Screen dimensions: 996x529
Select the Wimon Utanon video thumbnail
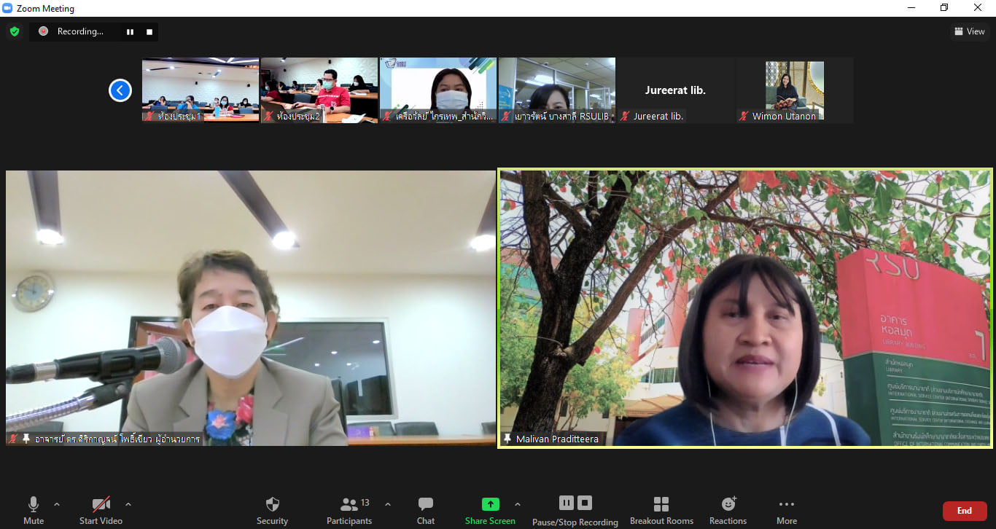tap(795, 90)
